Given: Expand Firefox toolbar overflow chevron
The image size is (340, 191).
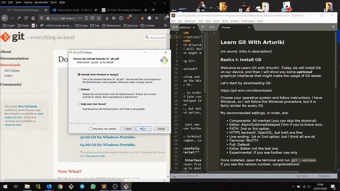Looking at the screenshot, I should point(157,18).
